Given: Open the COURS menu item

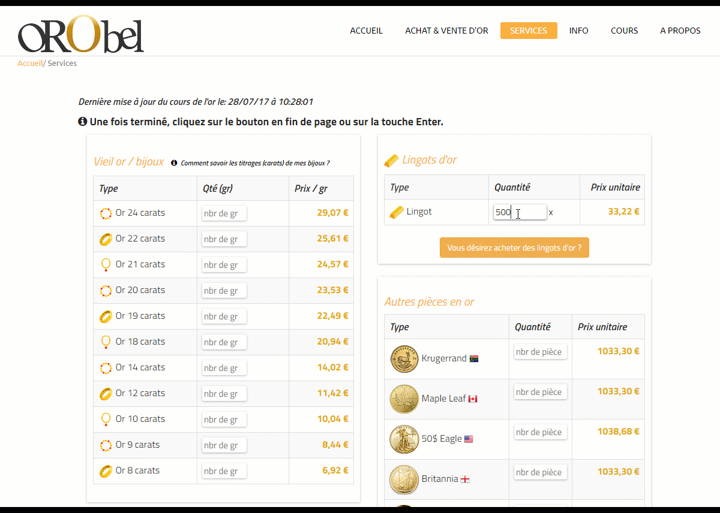Looking at the screenshot, I should pyautogui.click(x=624, y=31).
